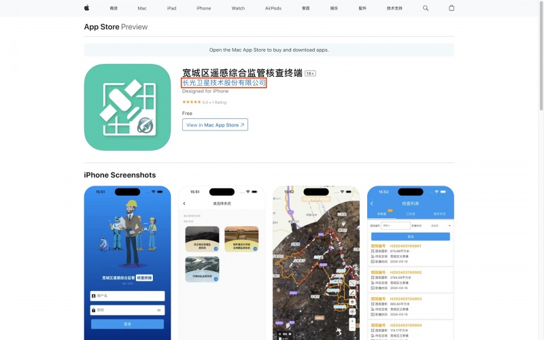Click the Free price label

[x=187, y=114]
